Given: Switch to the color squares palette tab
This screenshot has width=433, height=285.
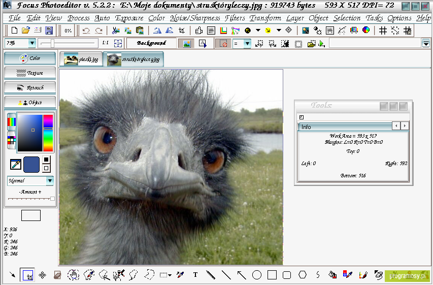Looking at the screenshot, I should click(x=11, y=140).
